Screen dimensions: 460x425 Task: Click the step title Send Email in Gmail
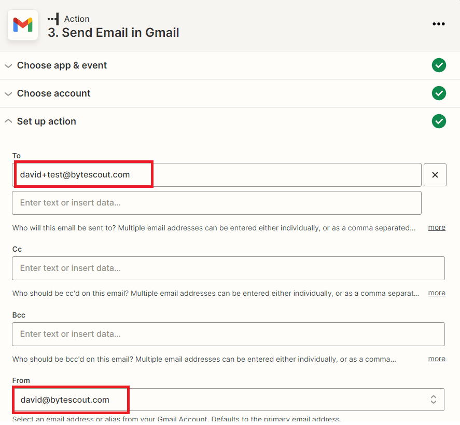pyautogui.click(x=113, y=32)
